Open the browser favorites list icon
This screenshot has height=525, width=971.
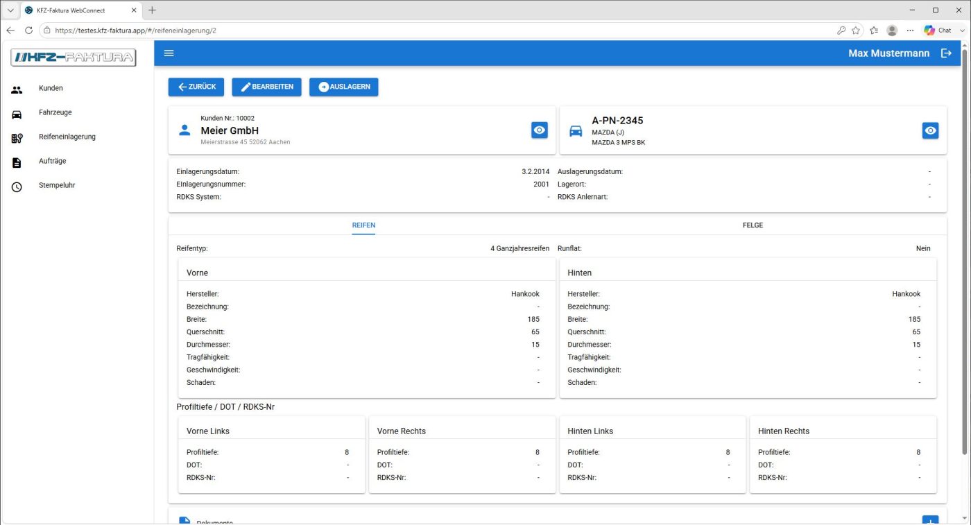874,31
